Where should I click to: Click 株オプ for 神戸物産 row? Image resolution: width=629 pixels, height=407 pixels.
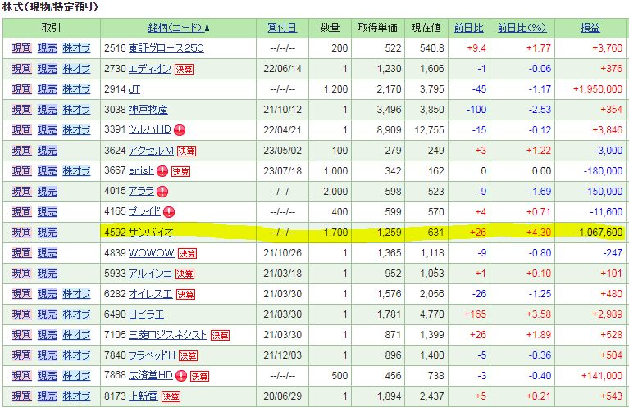(76, 110)
